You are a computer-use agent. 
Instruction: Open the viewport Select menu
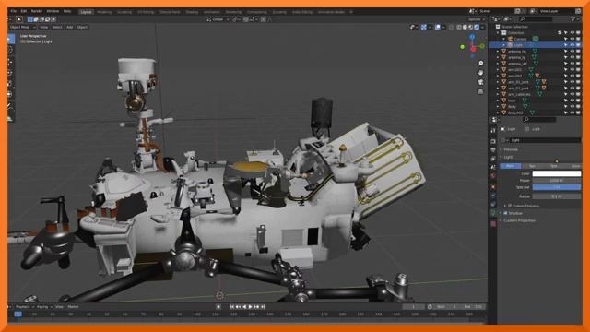(x=57, y=27)
